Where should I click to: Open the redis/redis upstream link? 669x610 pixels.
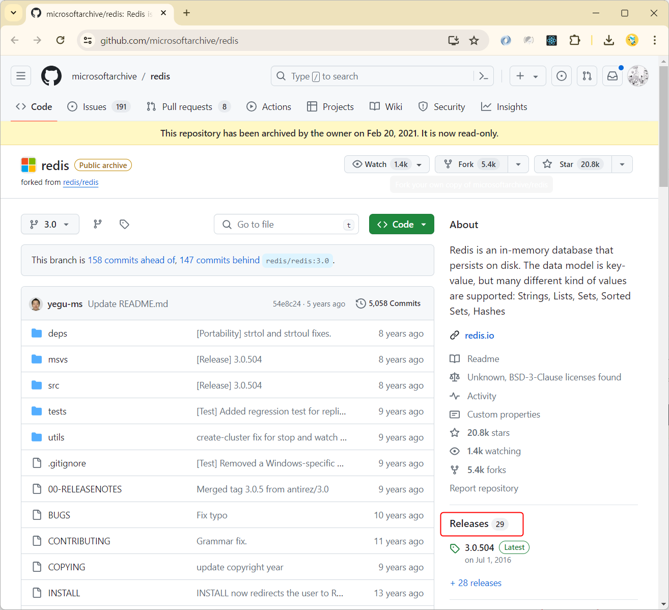80,182
